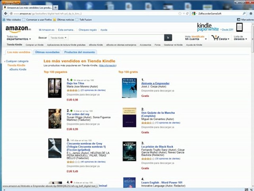Viewport: 254px width, 191px height.
Task: Open Ayuda de Kindle menu item
Action: click(194, 45)
